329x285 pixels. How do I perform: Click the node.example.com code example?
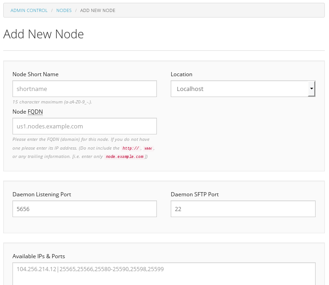pos(125,157)
